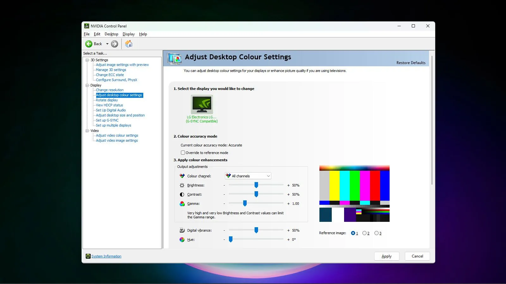Click the dropdown arrow beside Back
Image resolution: width=506 pixels, height=284 pixels.
point(107,44)
